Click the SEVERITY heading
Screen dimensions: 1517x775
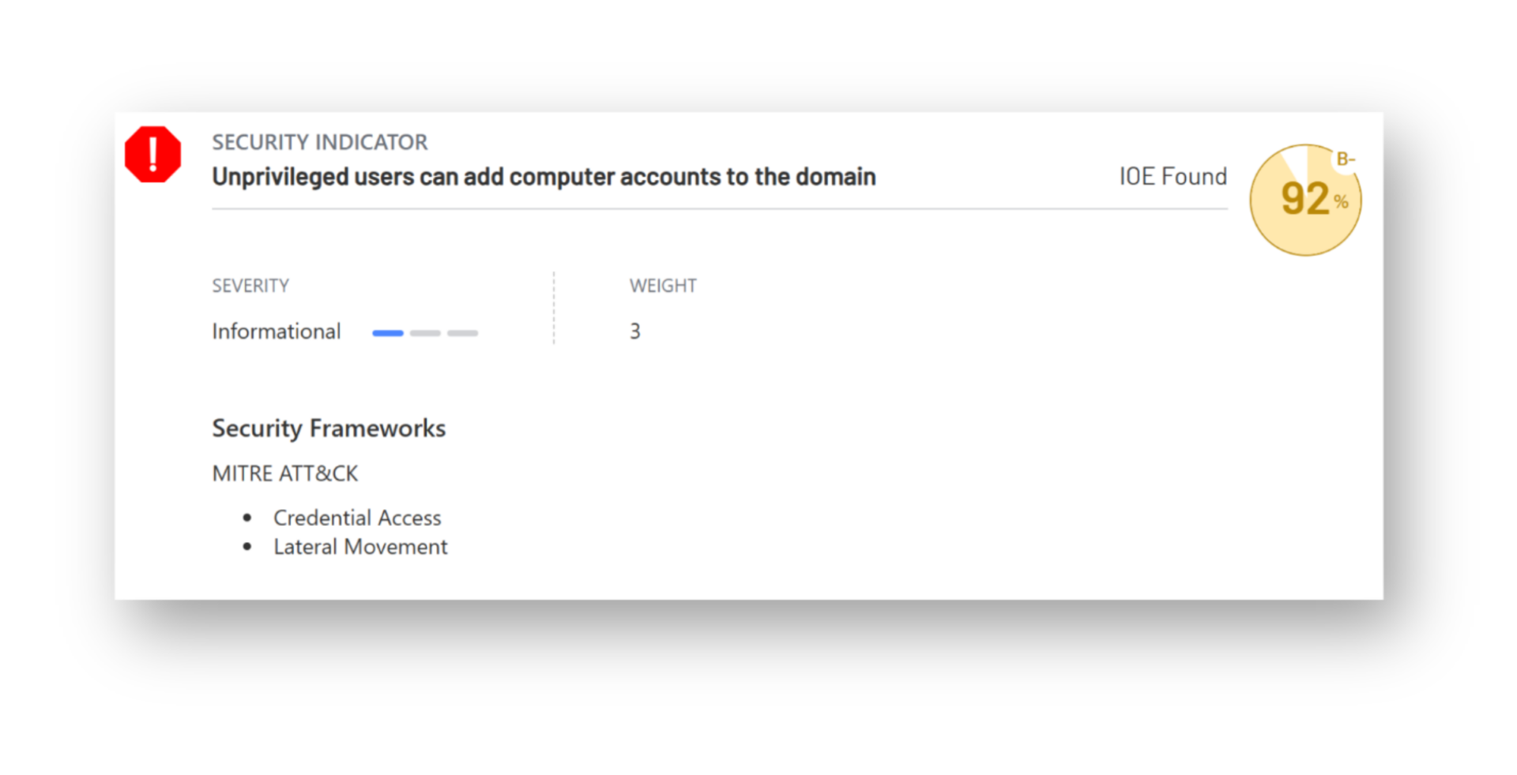(250, 286)
